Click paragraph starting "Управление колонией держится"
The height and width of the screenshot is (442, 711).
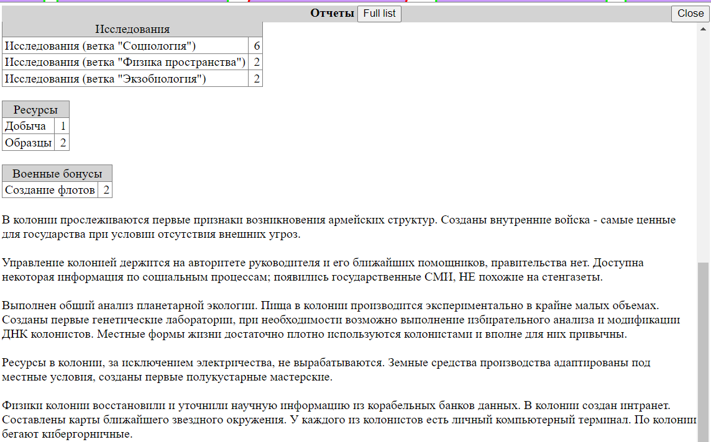point(323,270)
